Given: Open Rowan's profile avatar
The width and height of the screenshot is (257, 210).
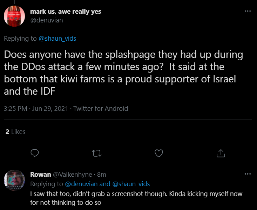Looking at the screenshot, I should (x=14, y=180).
